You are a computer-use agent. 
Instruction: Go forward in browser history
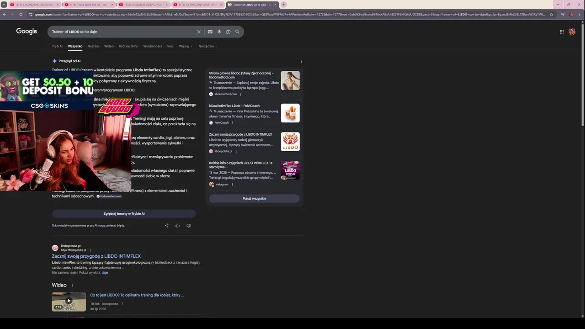click(x=12, y=14)
